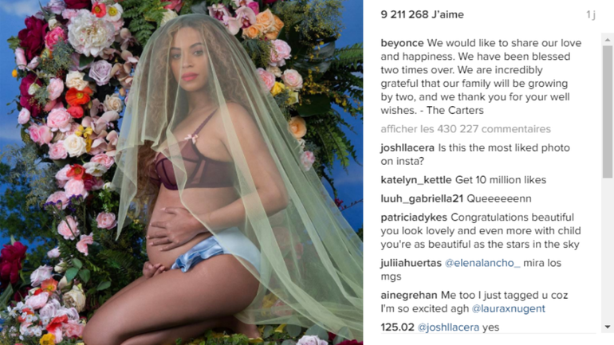Follow the @elenalancho_ mention
Screen dimensions: 614x345
tap(482, 263)
